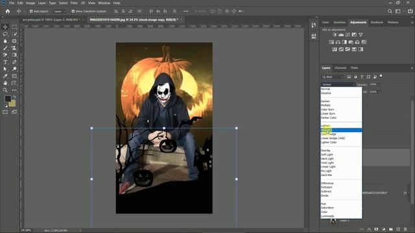This screenshot has height=233, width=415.
Task: Add a Color Balance adjustment
Action: 338,42
